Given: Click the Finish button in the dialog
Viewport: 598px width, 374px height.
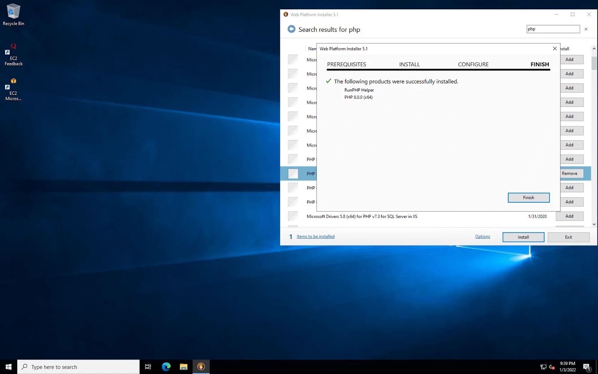Looking at the screenshot, I should (x=528, y=197).
